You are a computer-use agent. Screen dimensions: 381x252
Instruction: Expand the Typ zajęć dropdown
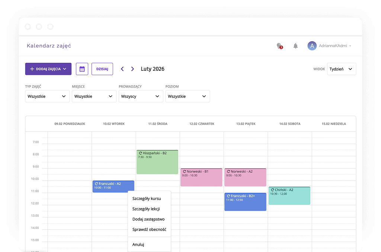[47, 96]
